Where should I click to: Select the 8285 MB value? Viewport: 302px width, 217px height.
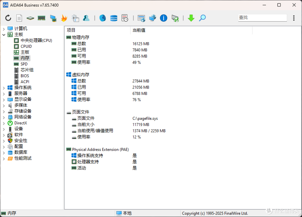140,56
